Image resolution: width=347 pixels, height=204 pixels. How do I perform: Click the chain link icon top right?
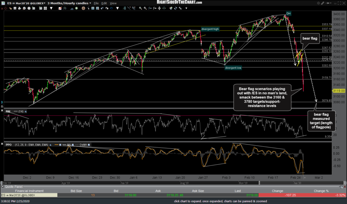coord(323,3)
